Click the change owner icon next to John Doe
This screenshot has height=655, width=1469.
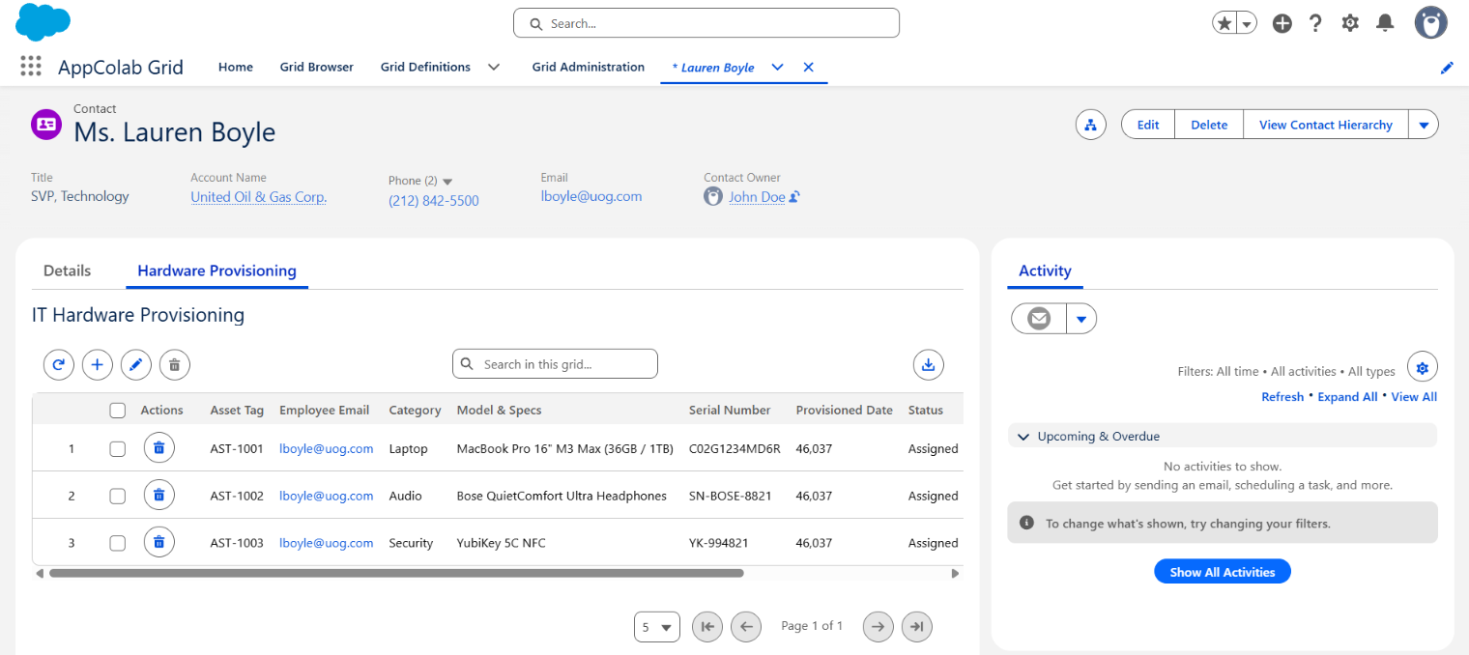coord(794,197)
